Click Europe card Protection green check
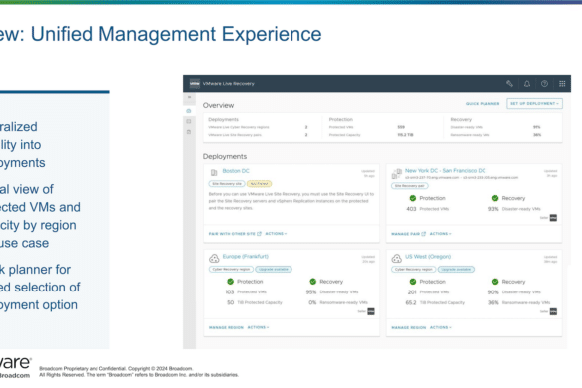Viewport: 582px width, 388px height. 230,282
